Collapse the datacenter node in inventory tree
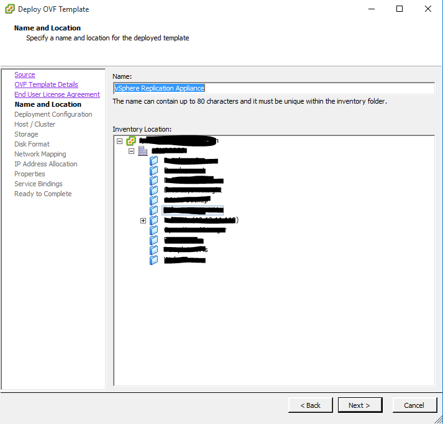The width and height of the screenshot is (443, 424). coord(131,151)
